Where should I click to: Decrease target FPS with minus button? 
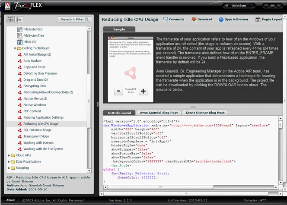tap(118, 91)
